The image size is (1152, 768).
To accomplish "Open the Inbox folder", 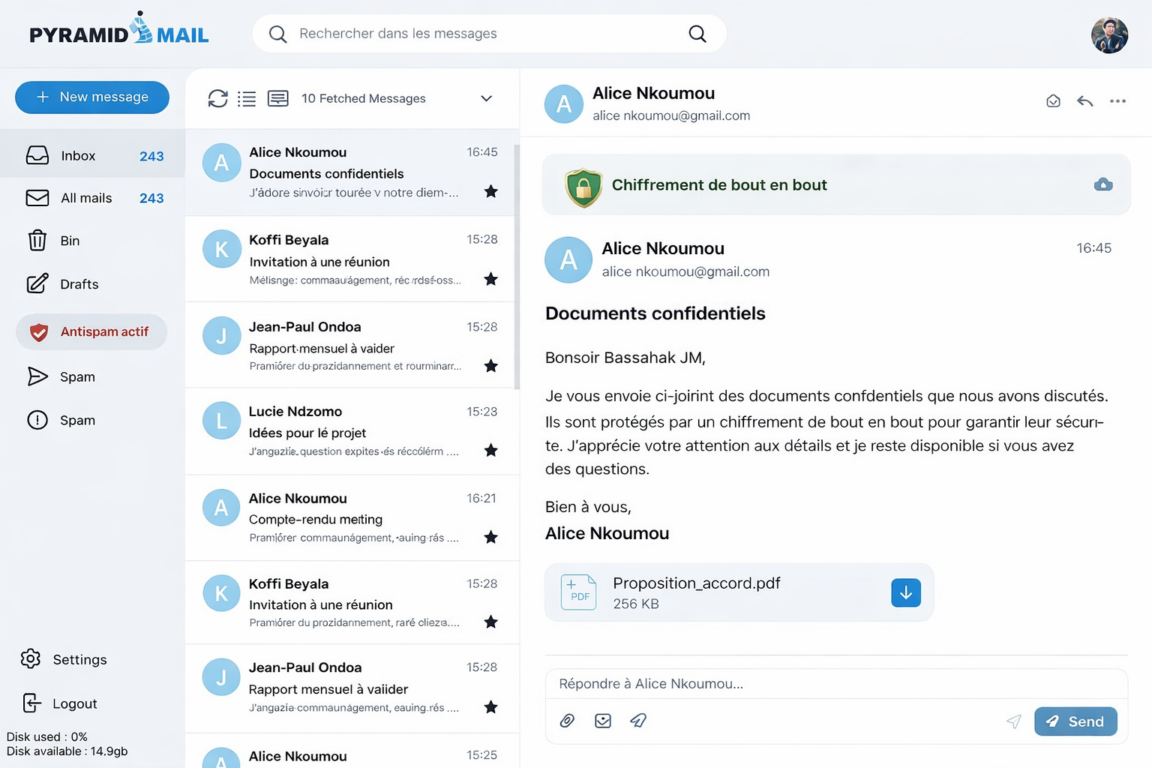I will [x=92, y=156].
